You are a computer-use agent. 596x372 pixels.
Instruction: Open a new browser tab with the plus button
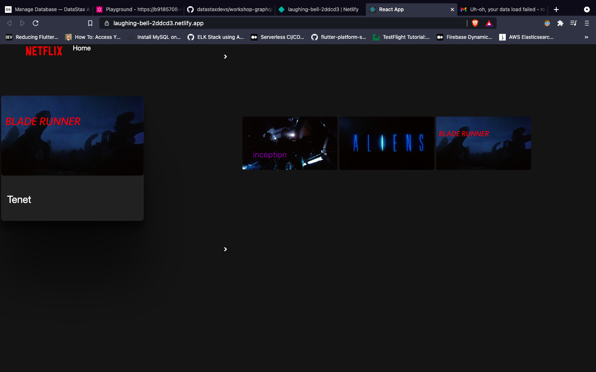click(556, 9)
